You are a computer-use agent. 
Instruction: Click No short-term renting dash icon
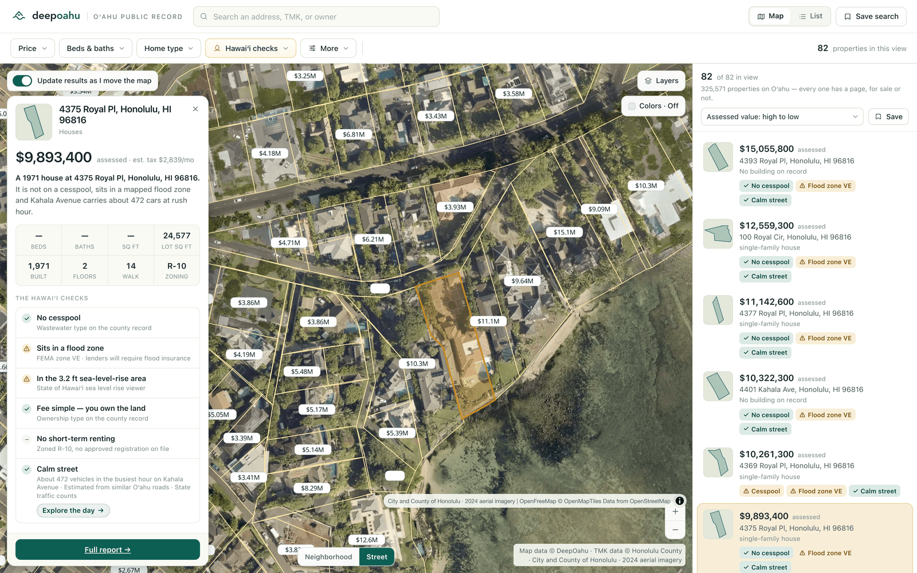tap(26, 439)
